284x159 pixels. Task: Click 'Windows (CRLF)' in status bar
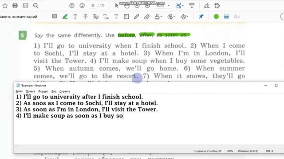248,151
